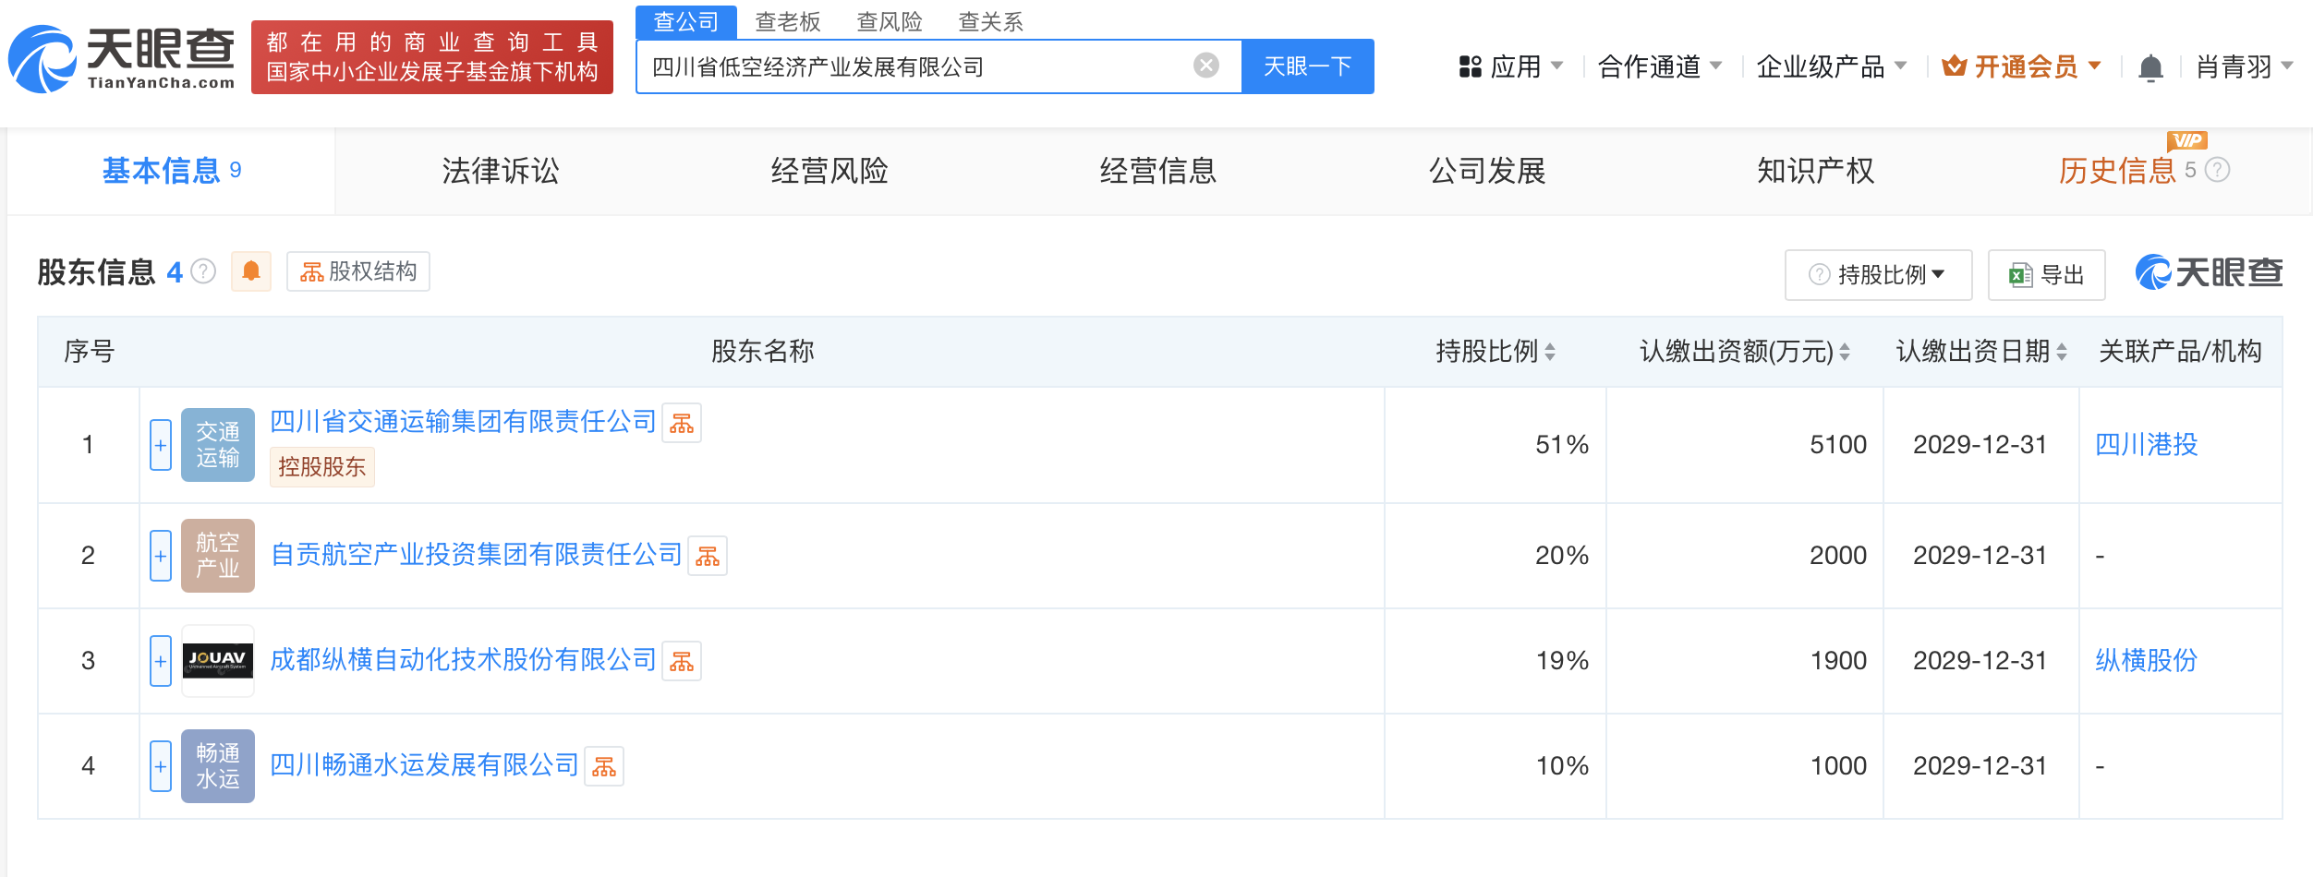Select the 查老板 search tab
The width and height of the screenshot is (2313, 877).
click(787, 21)
